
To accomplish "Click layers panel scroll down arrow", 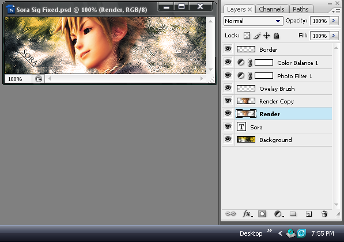I will click(336, 205).
